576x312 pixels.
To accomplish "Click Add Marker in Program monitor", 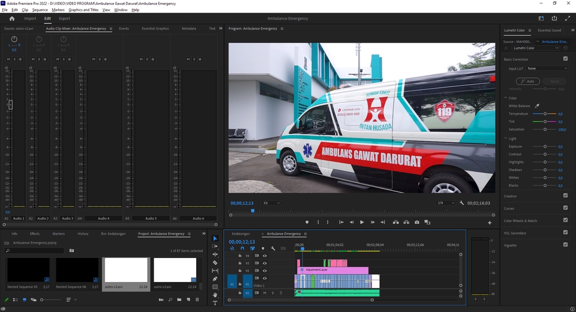I will (307, 223).
